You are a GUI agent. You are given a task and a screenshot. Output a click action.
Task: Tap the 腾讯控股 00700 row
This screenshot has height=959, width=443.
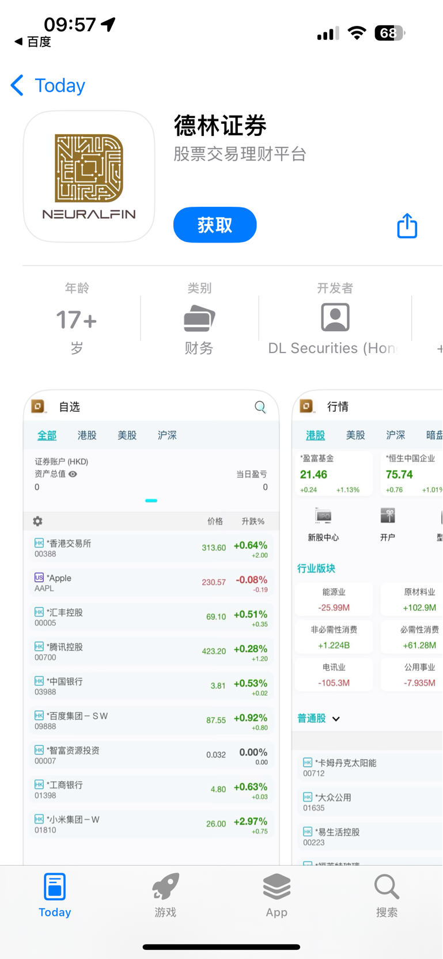[x=151, y=652]
